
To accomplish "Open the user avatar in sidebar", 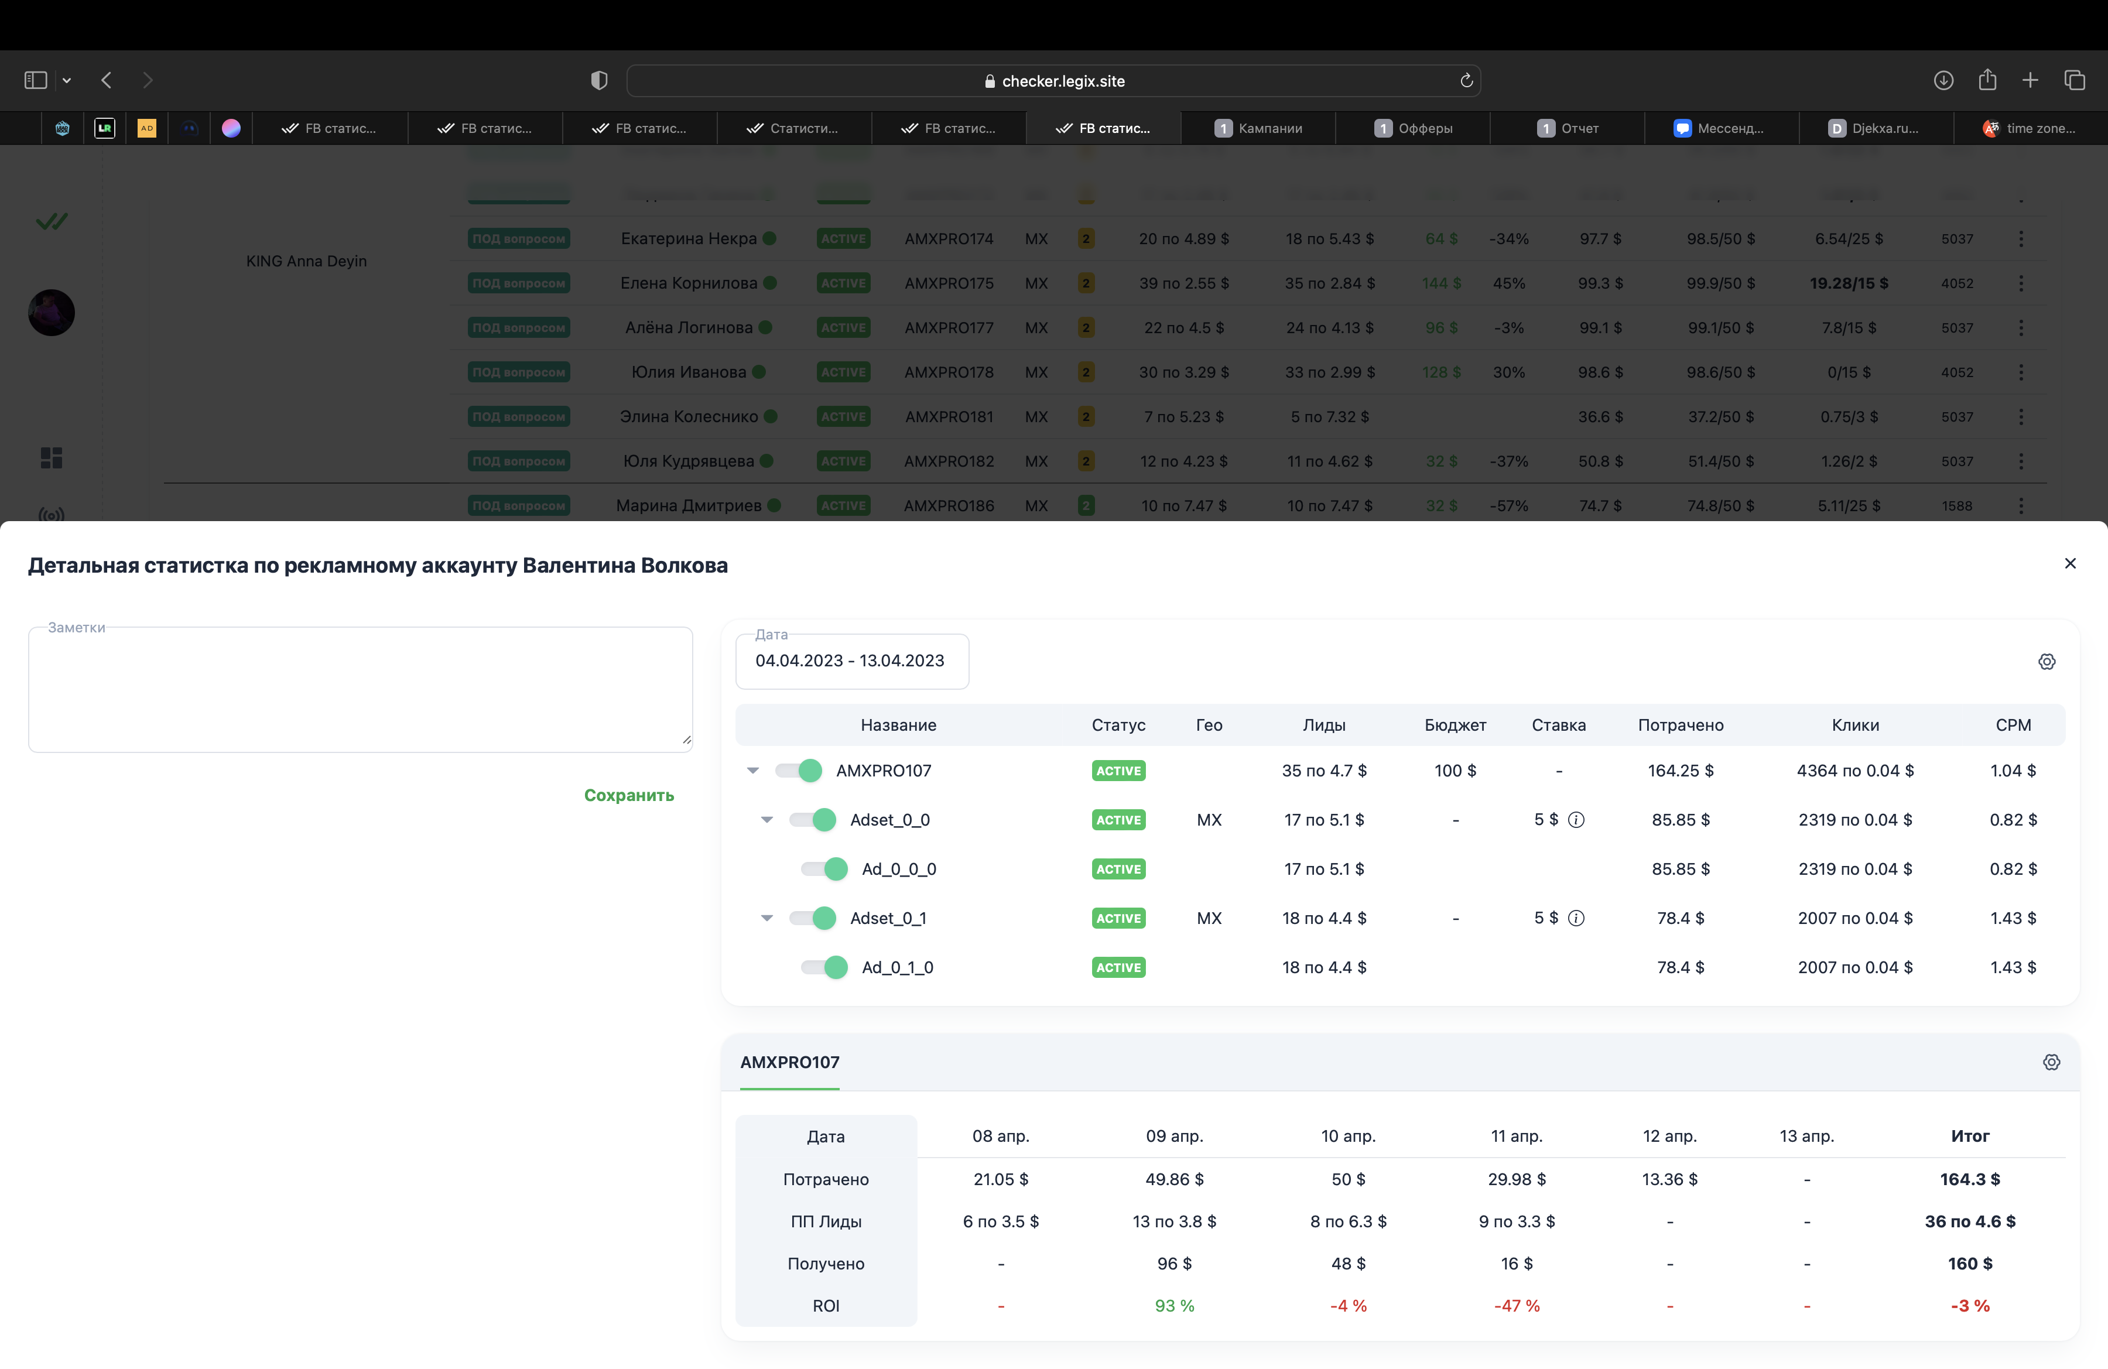I will [52, 313].
